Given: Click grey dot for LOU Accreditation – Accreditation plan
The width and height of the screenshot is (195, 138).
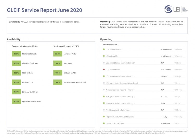Looking at the screenshot, I should pos(104,63).
